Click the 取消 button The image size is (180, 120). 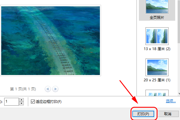(x=168, y=114)
